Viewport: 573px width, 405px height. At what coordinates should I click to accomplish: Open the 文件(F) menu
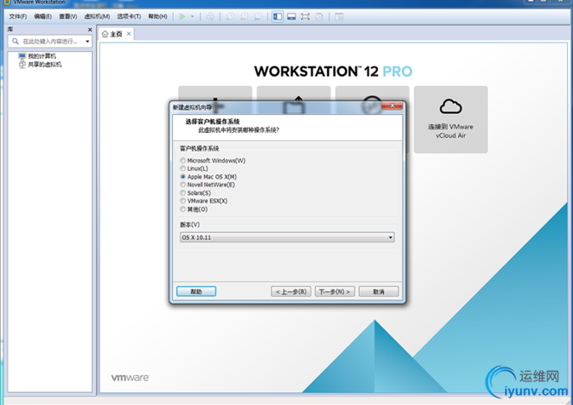pos(18,16)
